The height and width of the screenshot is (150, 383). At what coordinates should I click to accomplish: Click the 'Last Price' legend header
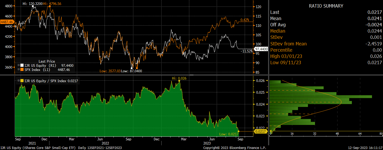pos(47,61)
